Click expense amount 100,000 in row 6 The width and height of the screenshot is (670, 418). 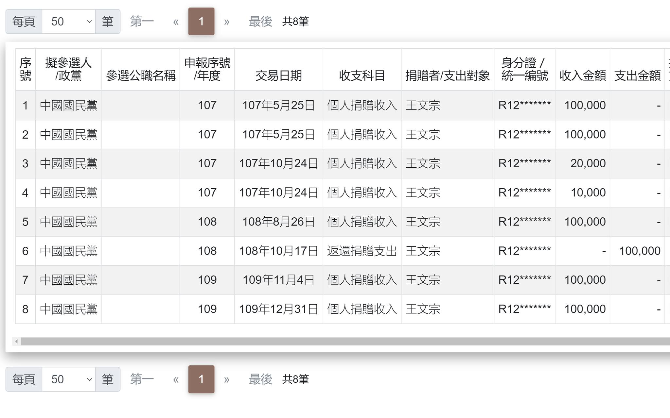pyautogui.click(x=640, y=251)
